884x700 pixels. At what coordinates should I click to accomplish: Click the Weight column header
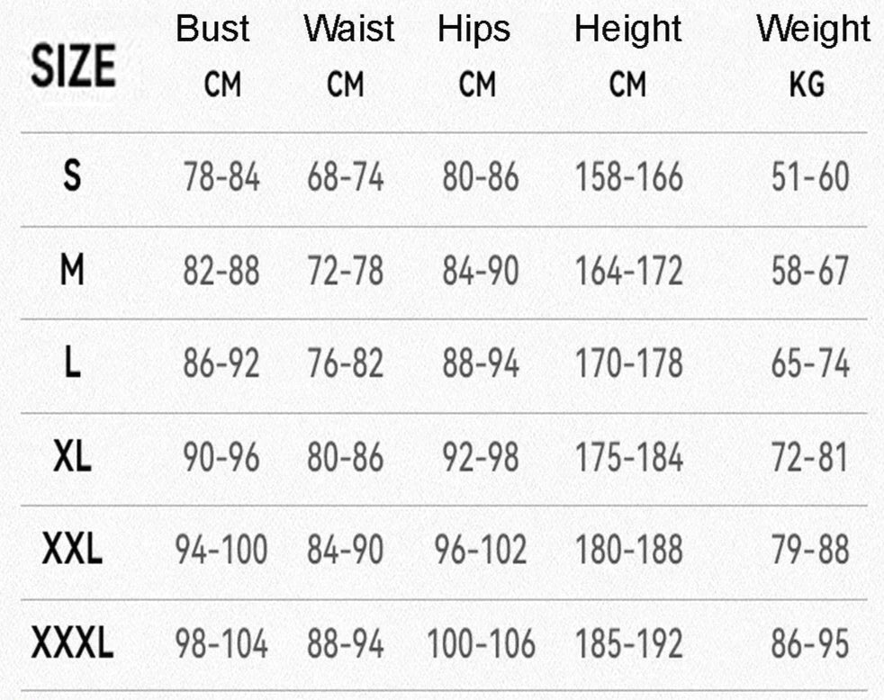(814, 30)
